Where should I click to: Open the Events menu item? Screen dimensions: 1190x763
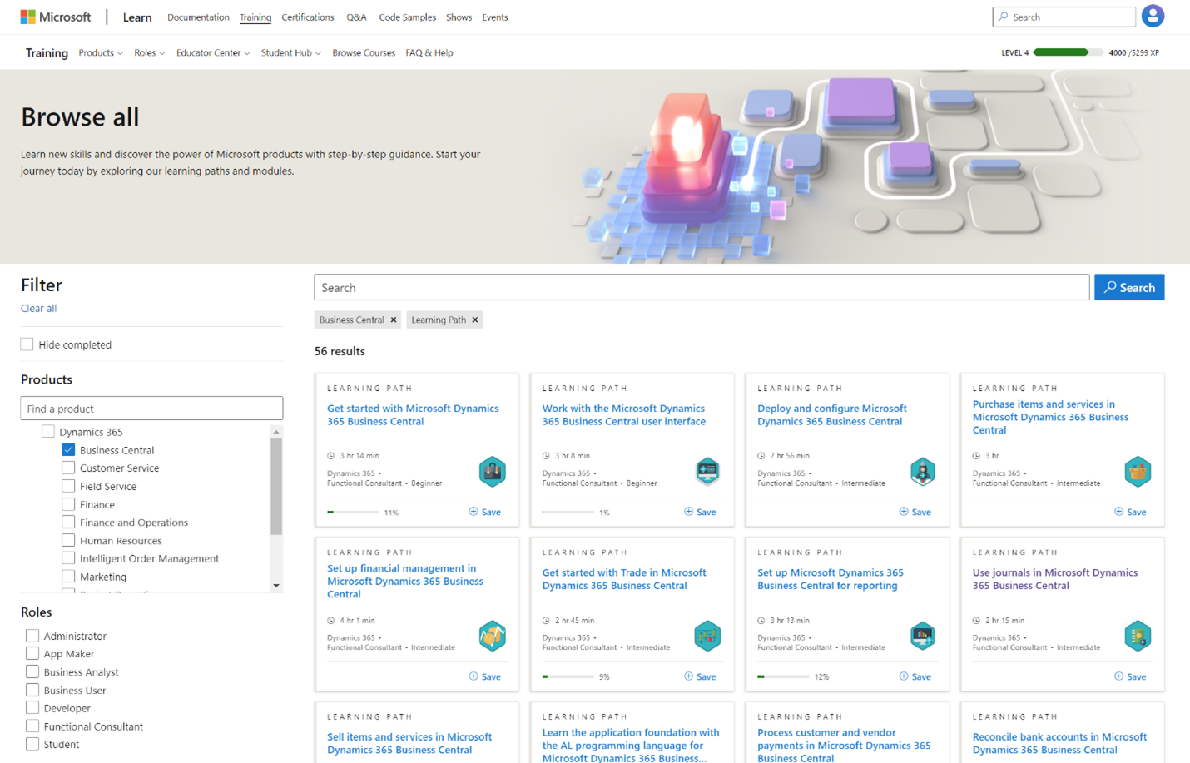click(x=495, y=17)
